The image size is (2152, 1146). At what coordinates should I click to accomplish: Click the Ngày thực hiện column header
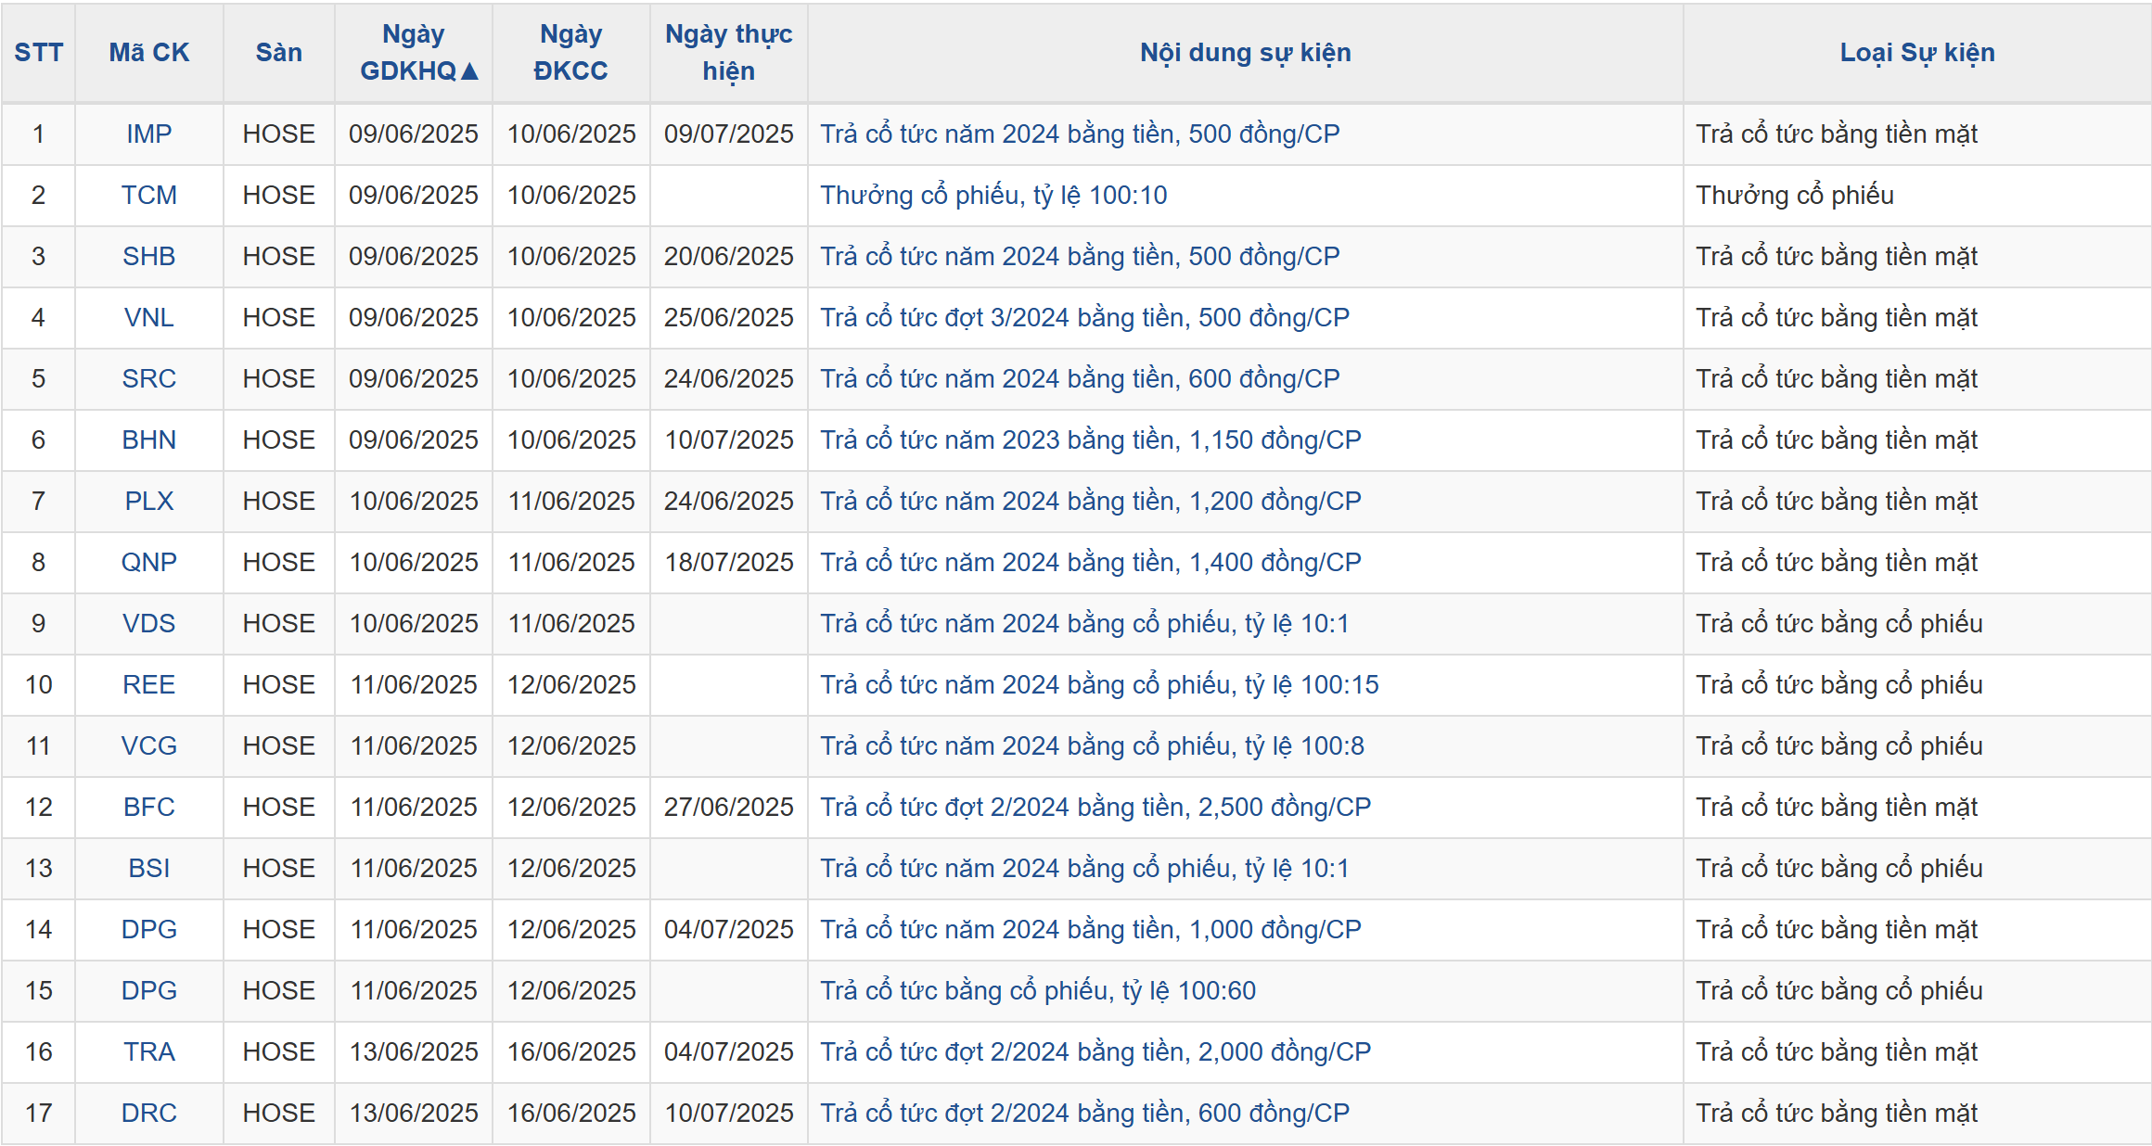[728, 52]
